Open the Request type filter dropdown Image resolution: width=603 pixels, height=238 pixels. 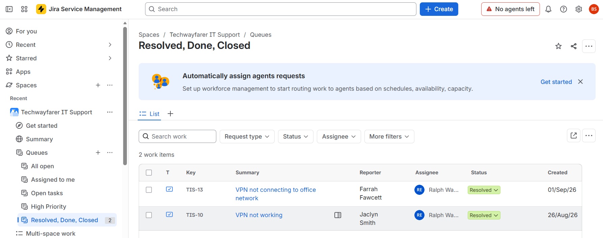(x=247, y=137)
